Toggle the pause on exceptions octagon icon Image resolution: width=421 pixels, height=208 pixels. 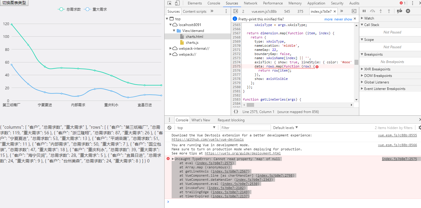408,11
